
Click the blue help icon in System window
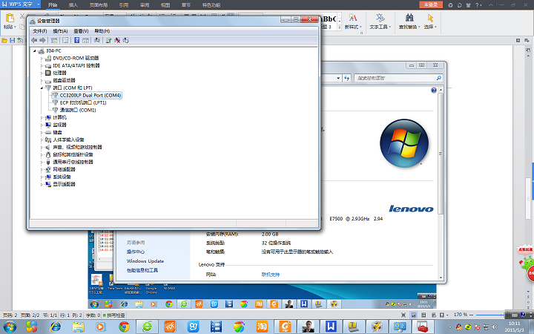434,91
